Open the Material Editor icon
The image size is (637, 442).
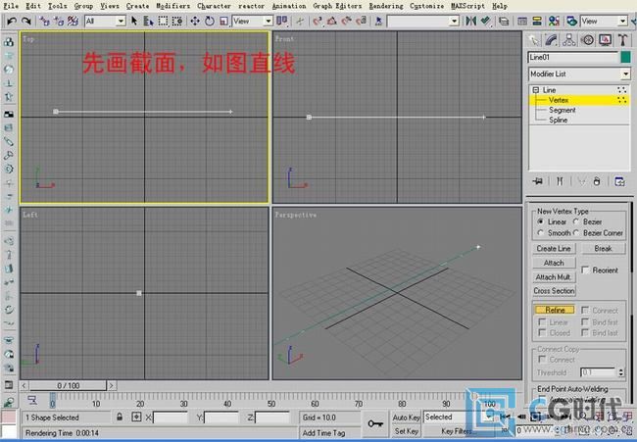point(554,21)
